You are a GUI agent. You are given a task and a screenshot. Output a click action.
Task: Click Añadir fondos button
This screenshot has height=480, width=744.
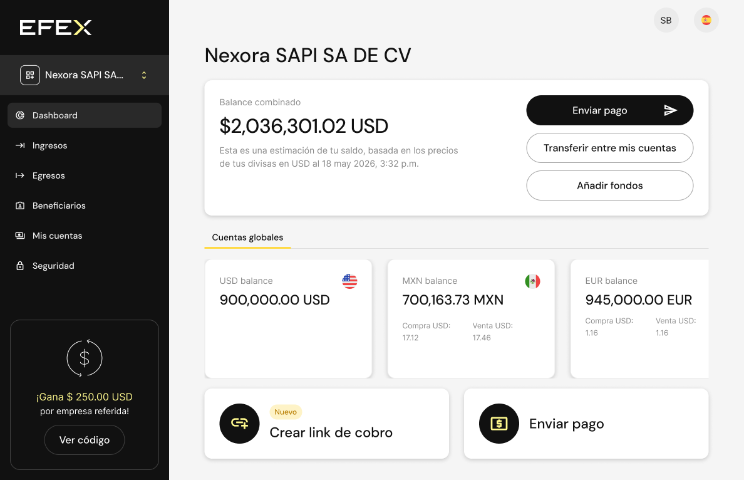coord(610,185)
